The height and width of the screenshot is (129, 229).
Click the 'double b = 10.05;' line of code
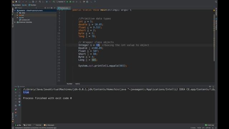point(91,25)
